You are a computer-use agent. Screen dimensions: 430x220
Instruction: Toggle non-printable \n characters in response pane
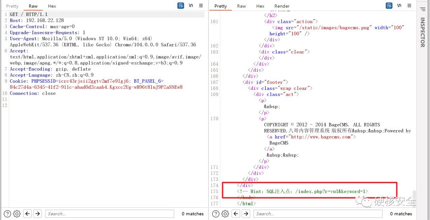click(x=399, y=6)
